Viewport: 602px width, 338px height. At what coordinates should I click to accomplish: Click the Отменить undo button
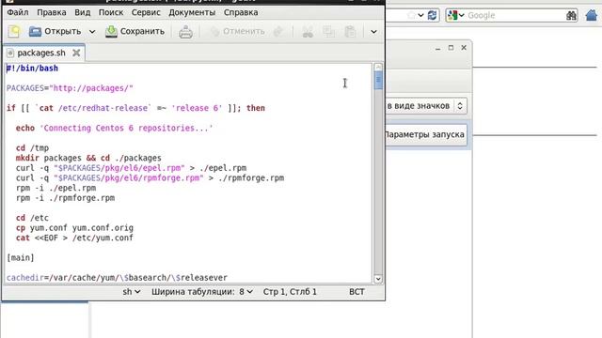237,31
